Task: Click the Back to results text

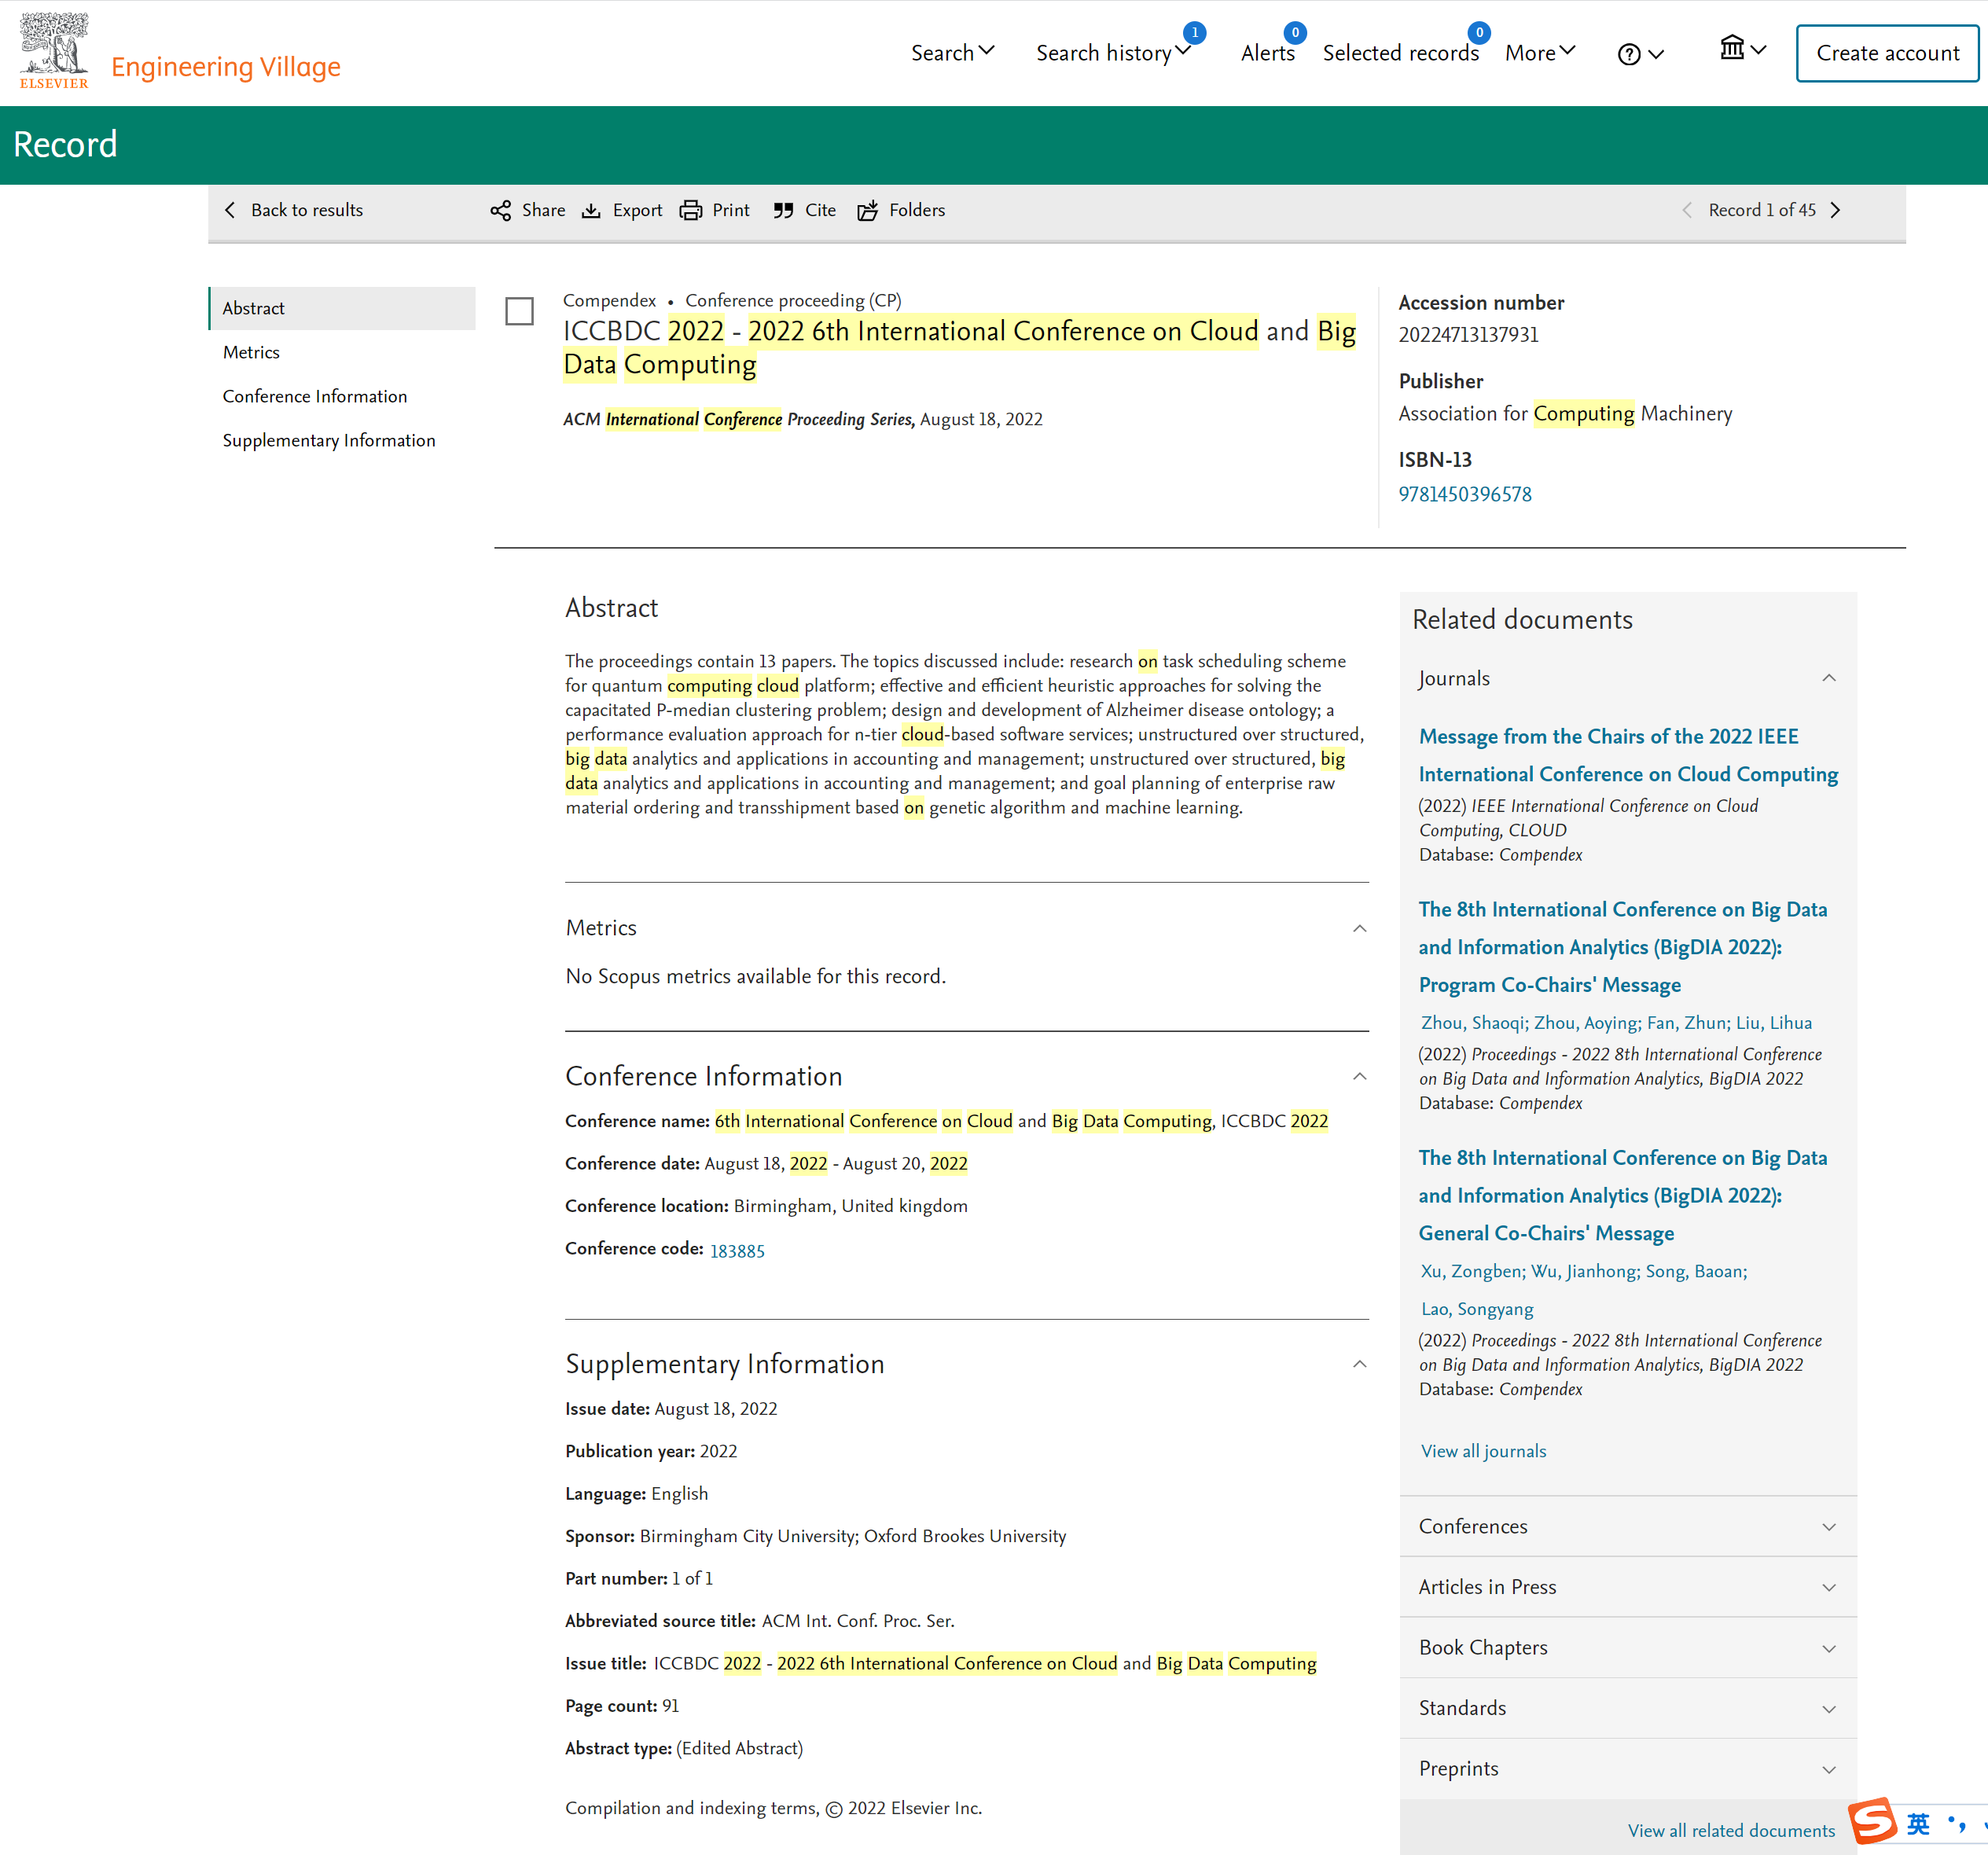Action: (x=307, y=210)
